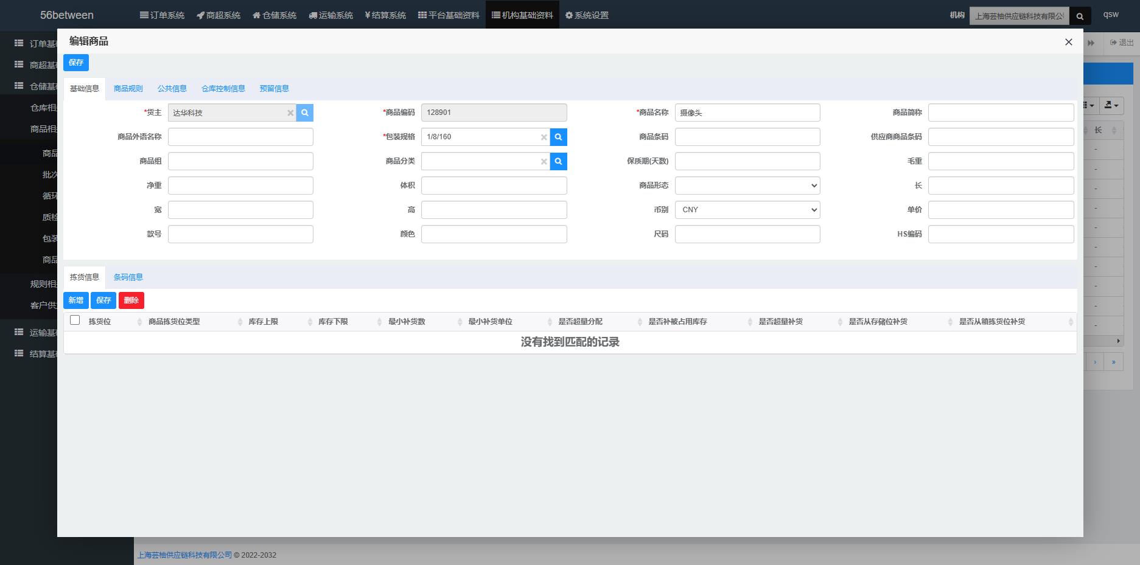Switch to 条码信息 tab
Screen dimensions: 1140x565
tap(128, 277)
